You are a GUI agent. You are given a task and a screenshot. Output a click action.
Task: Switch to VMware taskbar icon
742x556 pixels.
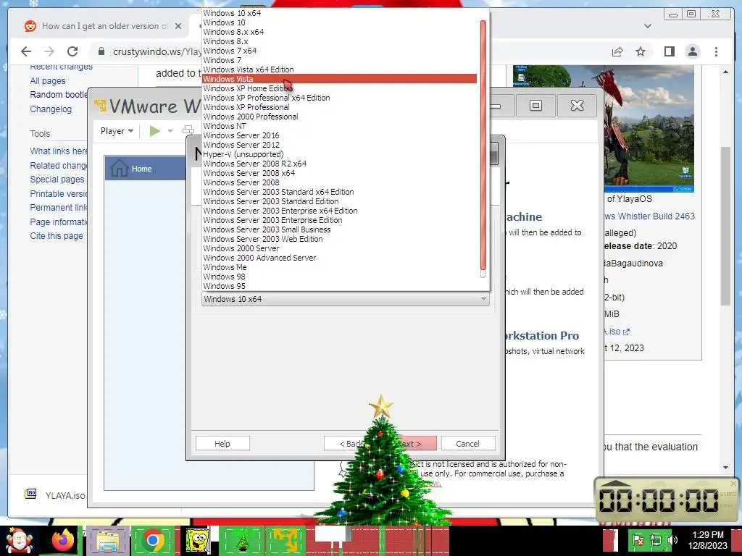[286, 540]
